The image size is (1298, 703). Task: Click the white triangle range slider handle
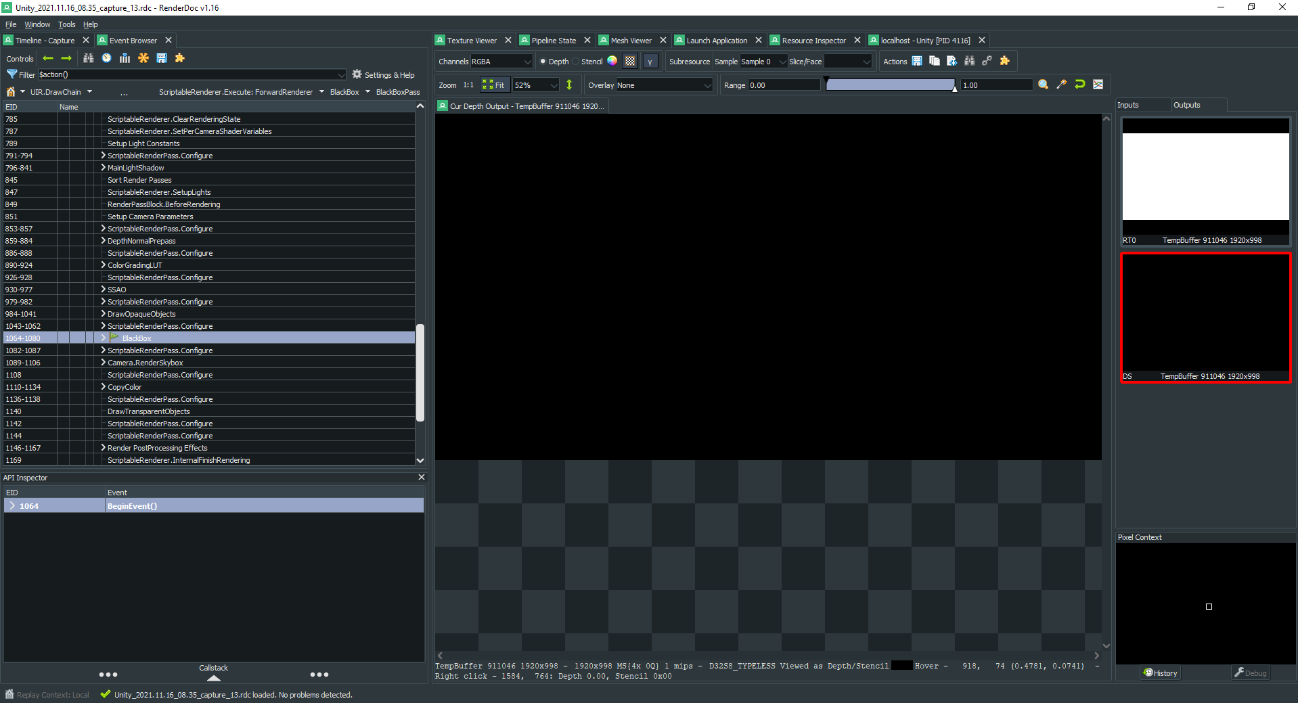(954, 89)
